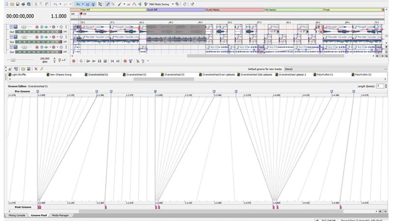Mute the second track
The image size is (393, 221).
pos(61,37)
